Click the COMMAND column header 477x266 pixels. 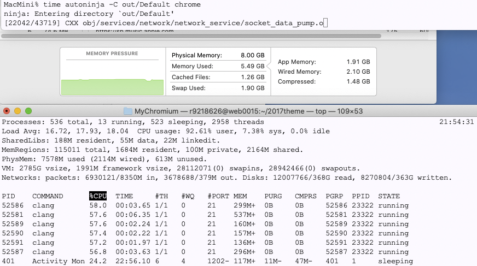click(48, 196)
